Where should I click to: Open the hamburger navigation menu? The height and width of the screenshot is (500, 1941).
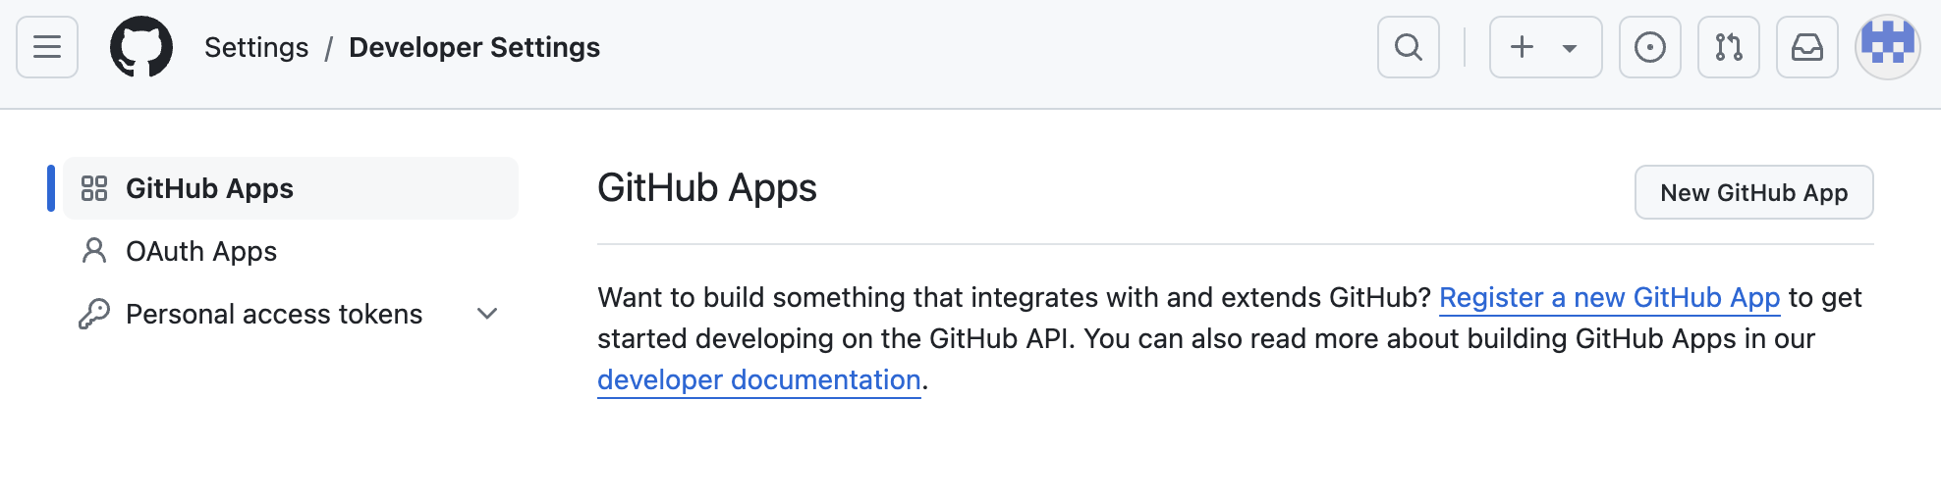[x=47, y=47]
